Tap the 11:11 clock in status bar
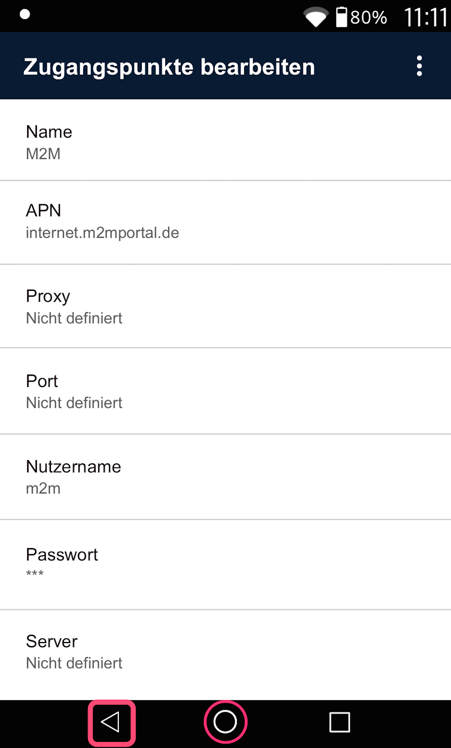The width and height of the screenshot is (451, 748). pyautogui.click(x=425, y=18)
